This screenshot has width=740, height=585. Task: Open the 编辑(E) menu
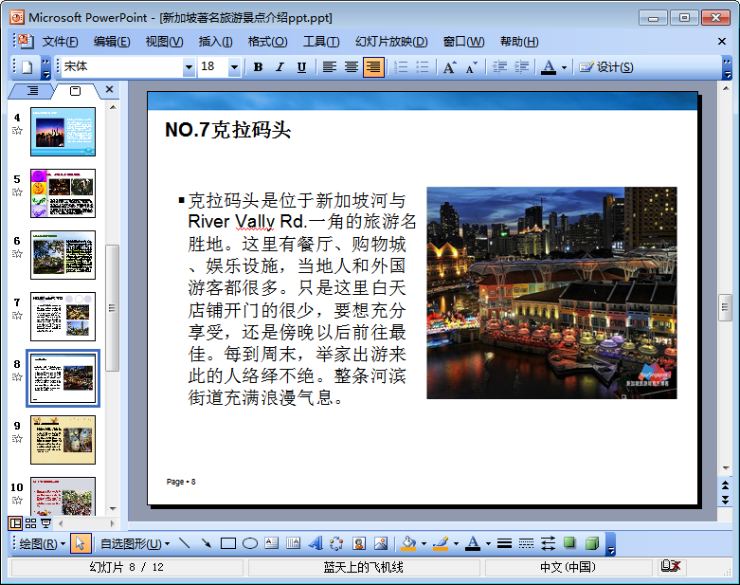click(112, 42)
